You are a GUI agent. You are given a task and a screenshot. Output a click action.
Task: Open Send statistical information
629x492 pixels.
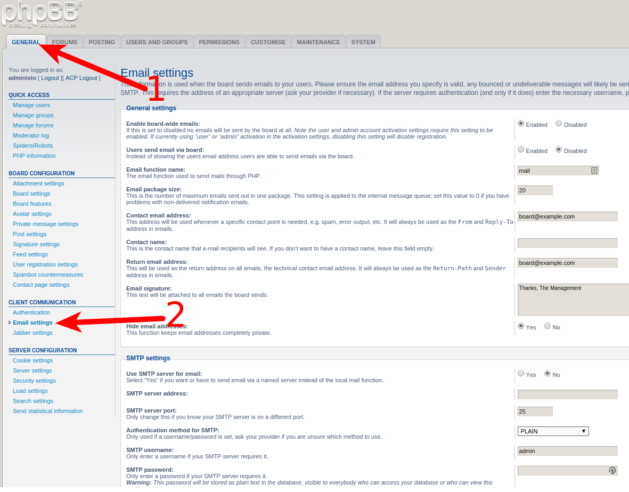(48, 412)
